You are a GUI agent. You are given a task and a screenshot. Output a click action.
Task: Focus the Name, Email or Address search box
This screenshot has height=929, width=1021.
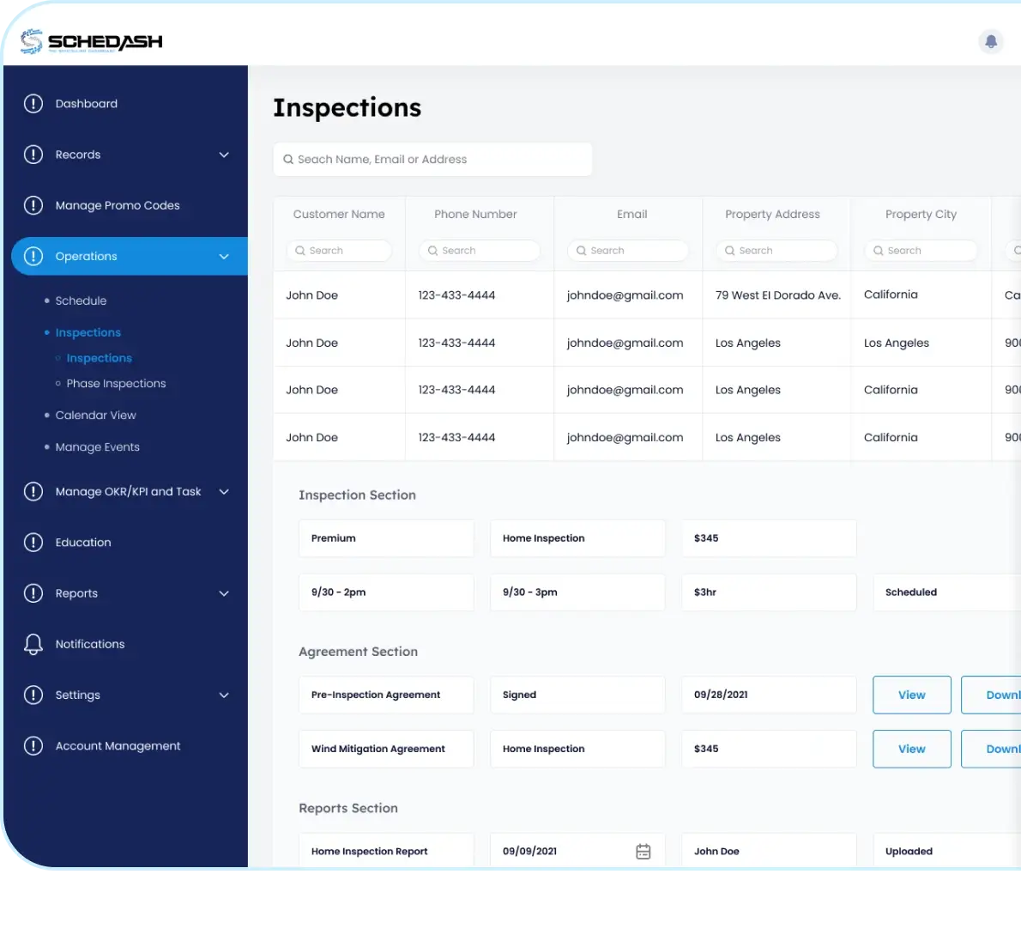tap(432, 159)
